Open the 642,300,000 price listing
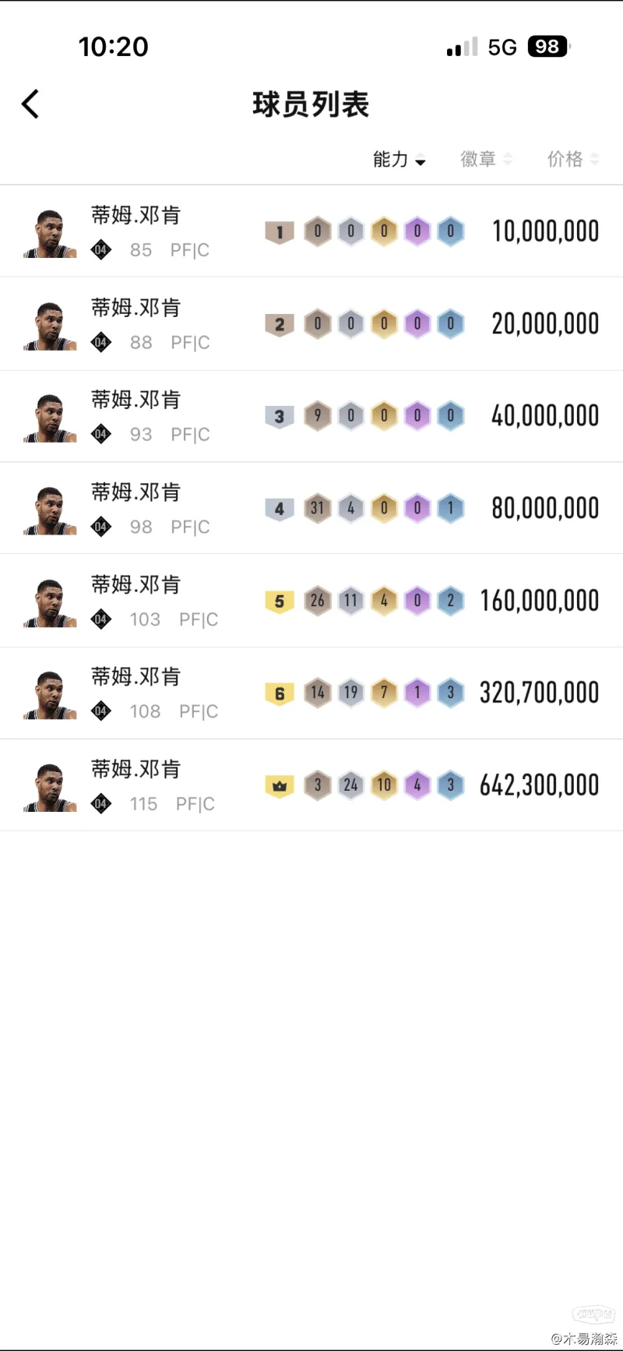 [539, 785]
